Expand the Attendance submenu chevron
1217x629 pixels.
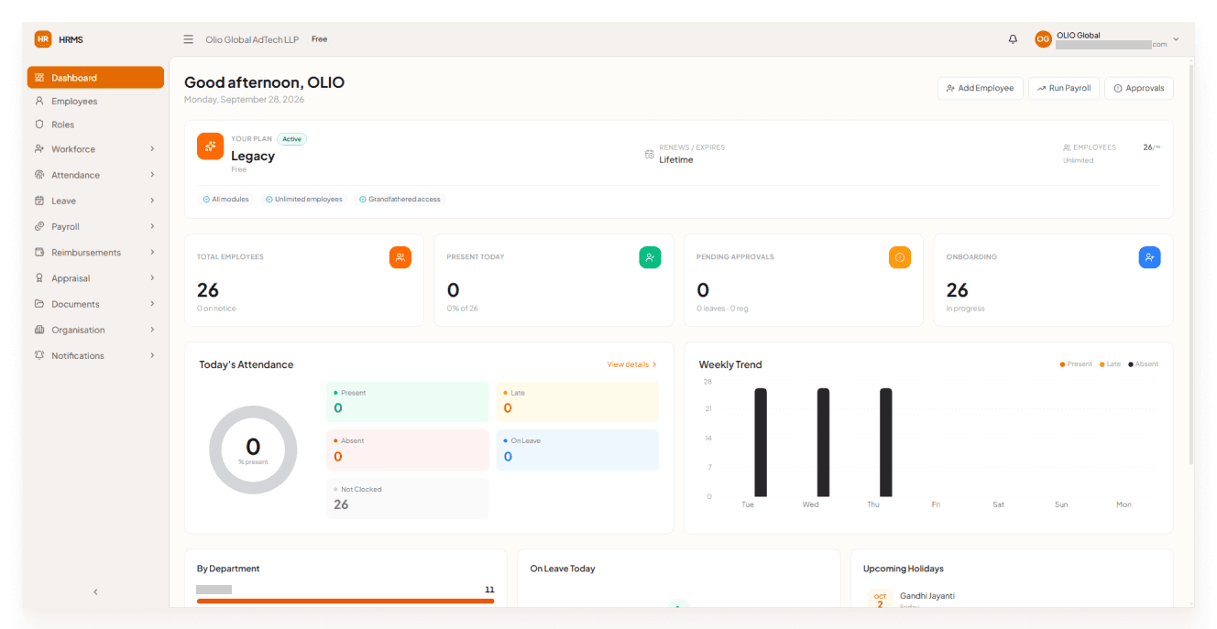click(152, 175)
